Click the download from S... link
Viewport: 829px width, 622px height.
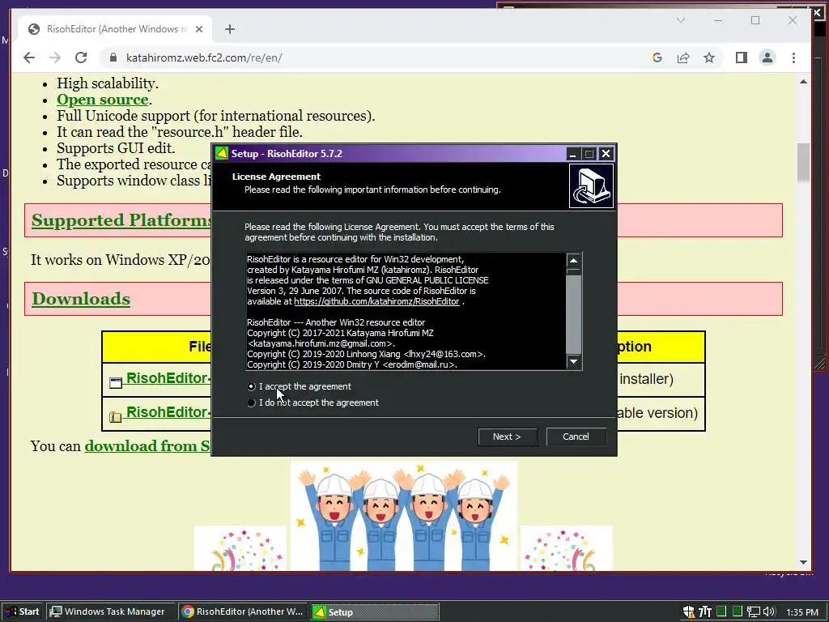147,446
